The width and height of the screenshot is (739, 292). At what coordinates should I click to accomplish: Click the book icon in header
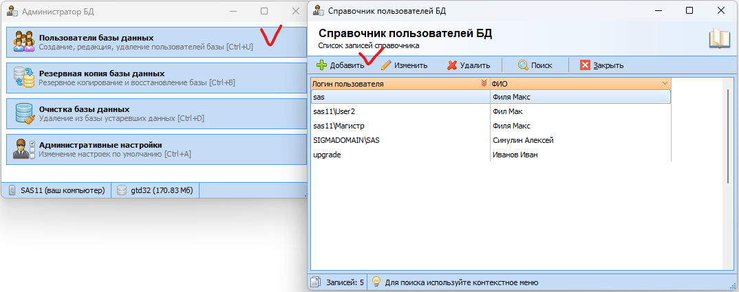pyautogui.click(x=719, y=38)
